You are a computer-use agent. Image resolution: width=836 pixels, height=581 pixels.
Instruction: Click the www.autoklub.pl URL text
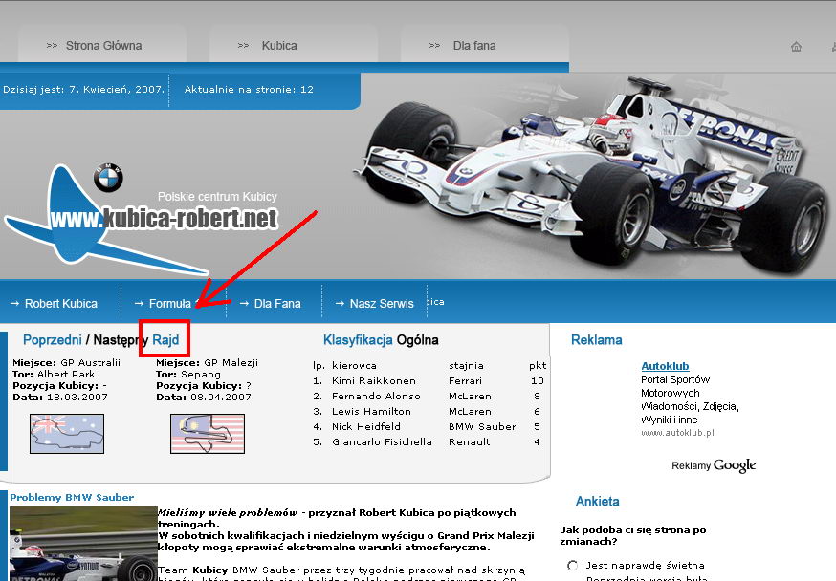point(677,433)
